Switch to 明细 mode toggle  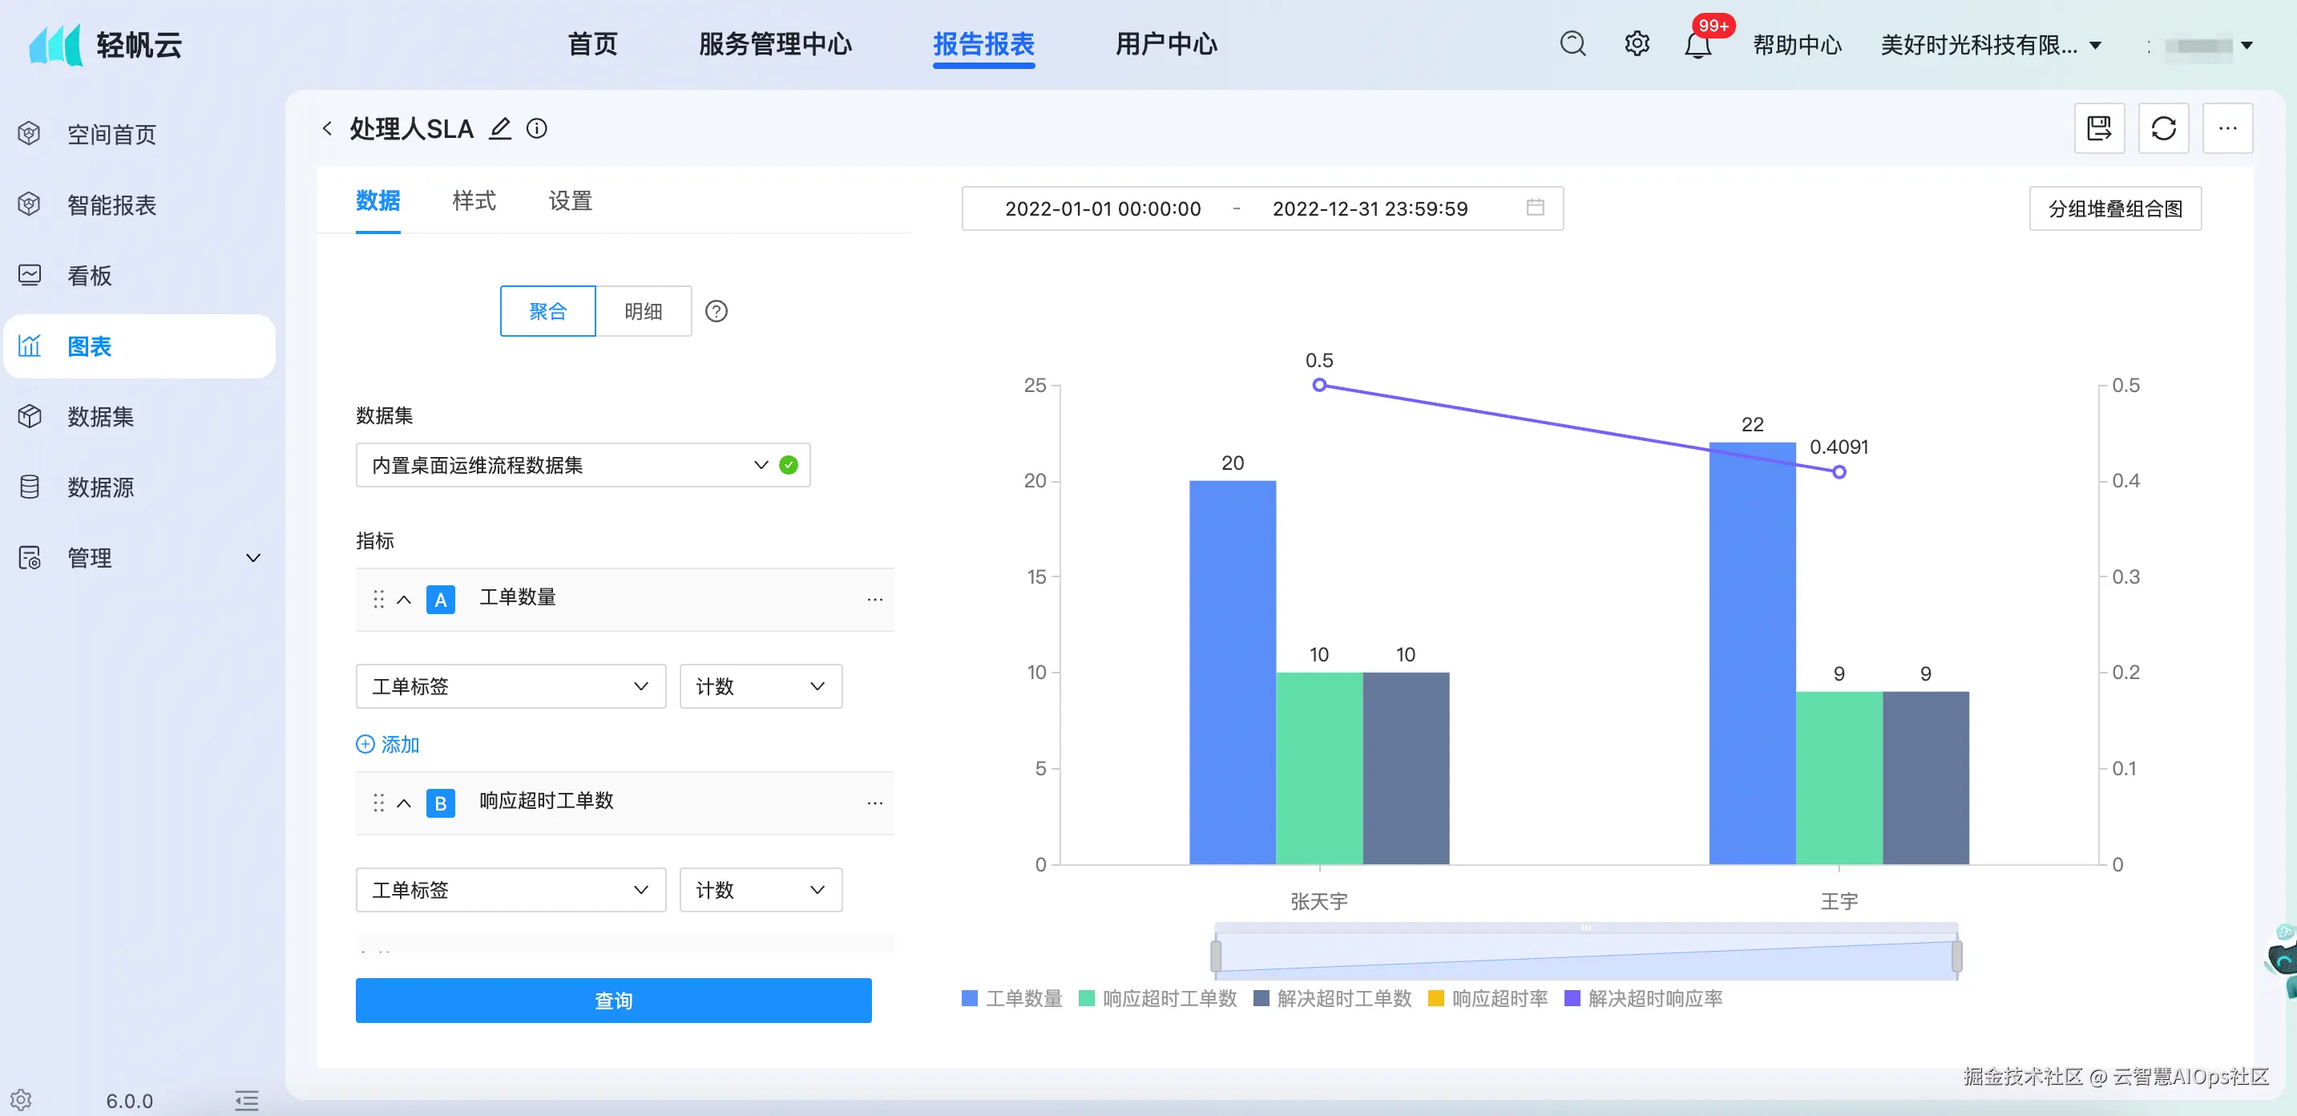pyautogui.click(x=643, y=311)
